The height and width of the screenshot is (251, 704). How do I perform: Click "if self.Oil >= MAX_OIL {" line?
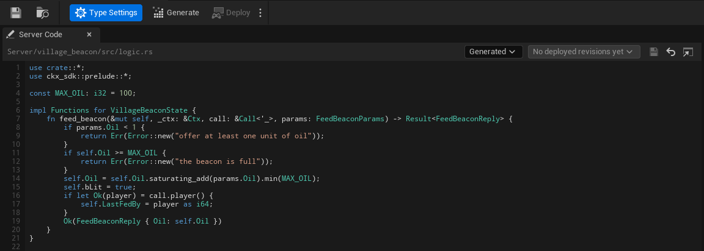[114, 152]
